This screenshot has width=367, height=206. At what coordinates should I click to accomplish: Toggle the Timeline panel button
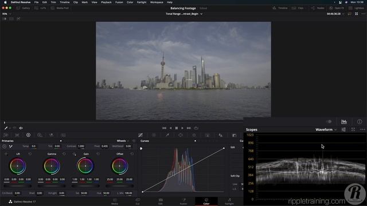[280, 8]
